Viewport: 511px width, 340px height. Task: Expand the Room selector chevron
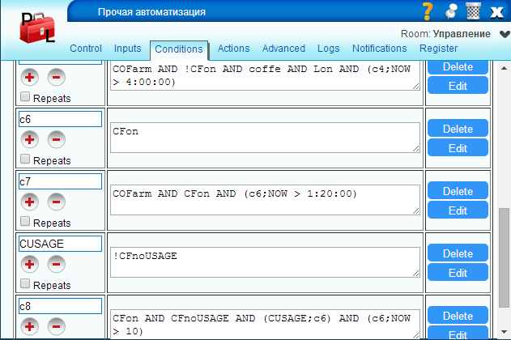pyautogui.click(x=504, y=35)
